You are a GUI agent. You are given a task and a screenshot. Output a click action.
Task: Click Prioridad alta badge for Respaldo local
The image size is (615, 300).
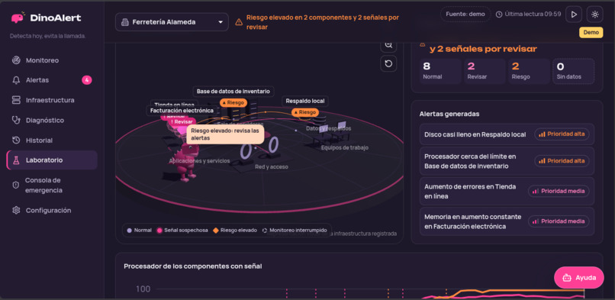click(562, 134)
